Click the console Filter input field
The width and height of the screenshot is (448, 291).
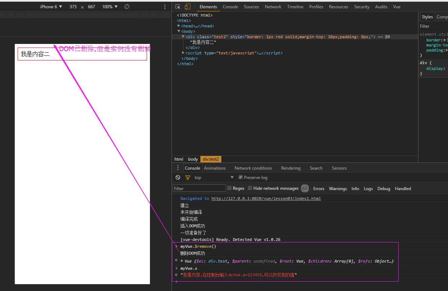pyautogui.click(x=199, y=188)
